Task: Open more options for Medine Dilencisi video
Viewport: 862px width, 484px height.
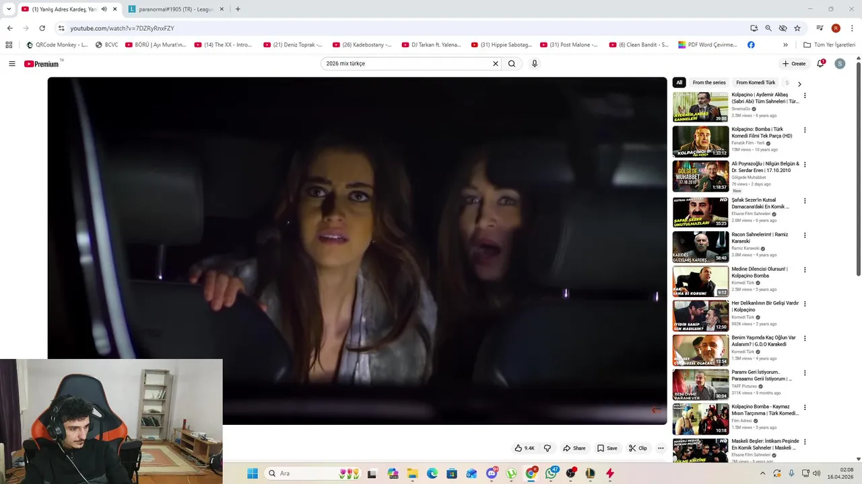Action: [x=805, y=270]
